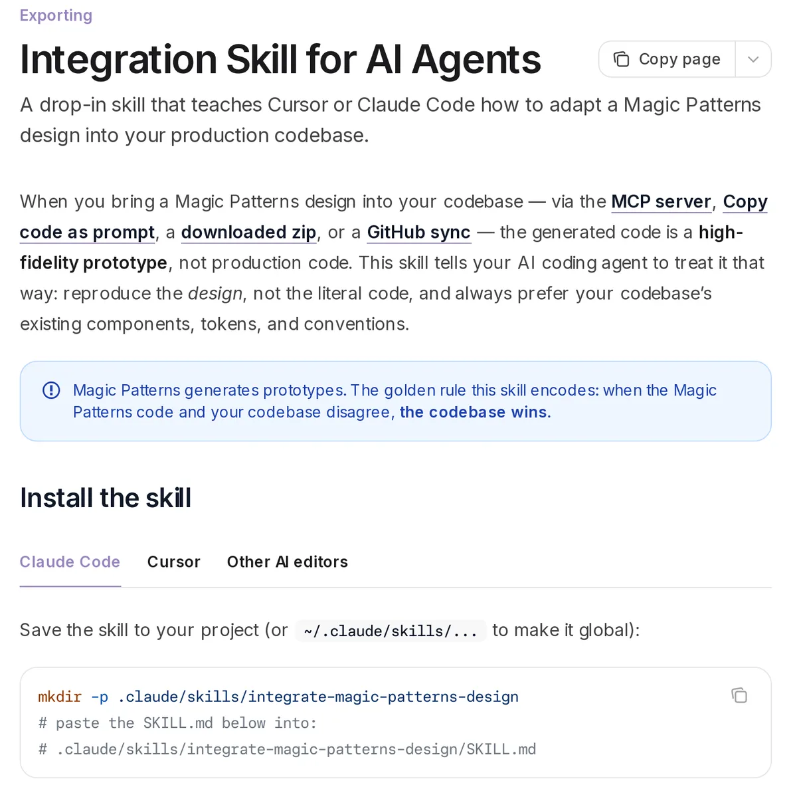This screenshot has height=787, width=797.
Task: Select the Claude Code tab
Action: [x=70, y=562]
